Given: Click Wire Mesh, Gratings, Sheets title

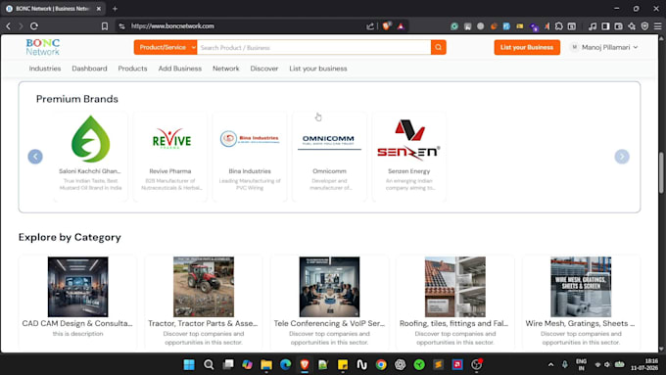Looking at the screenshot, I should point(580,323).
